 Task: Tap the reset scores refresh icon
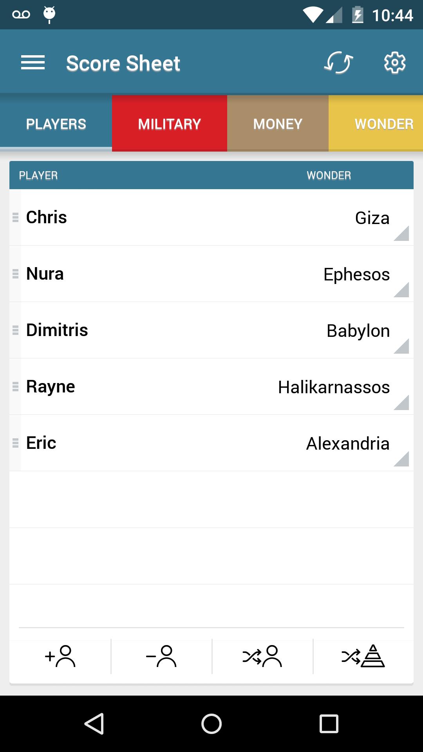point(338,63)
